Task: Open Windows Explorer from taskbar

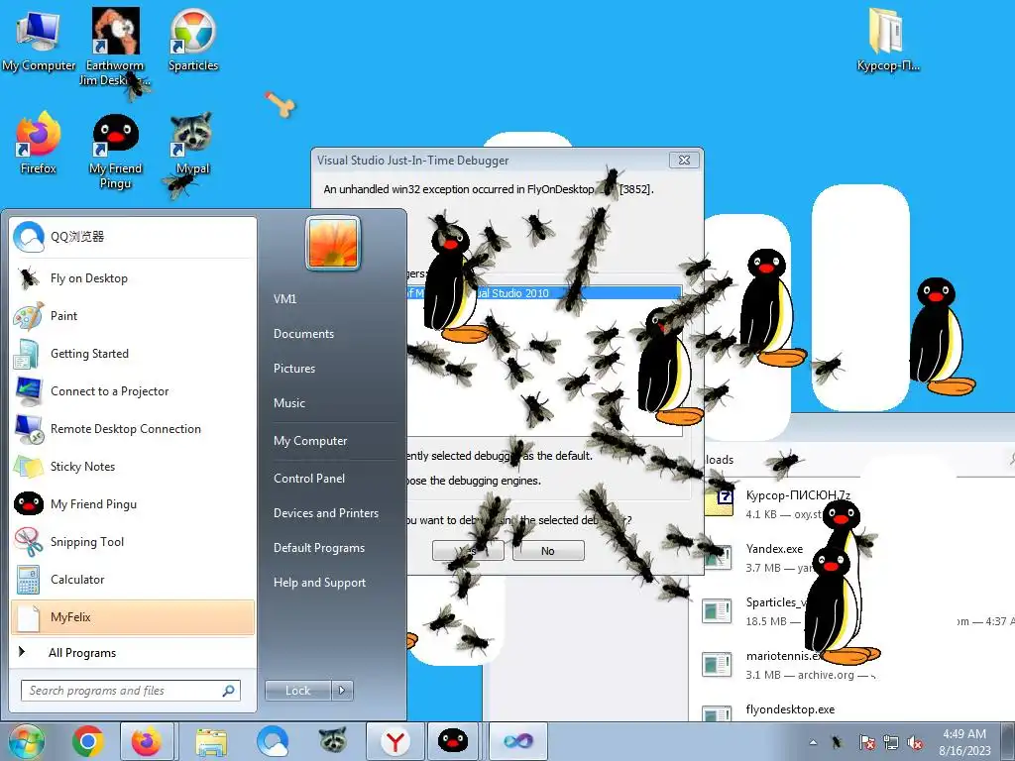Action: [211, 741]
